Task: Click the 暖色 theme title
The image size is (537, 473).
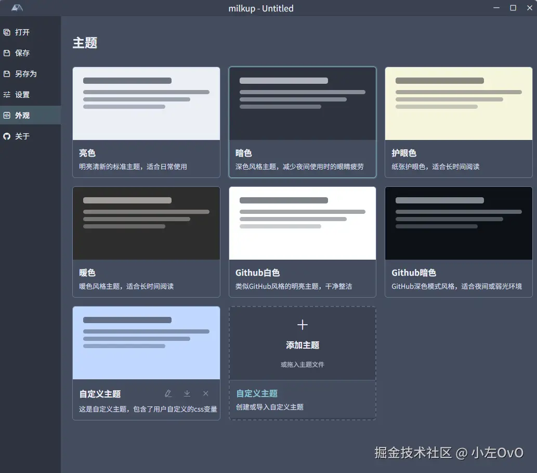Action: click(87, 273)
